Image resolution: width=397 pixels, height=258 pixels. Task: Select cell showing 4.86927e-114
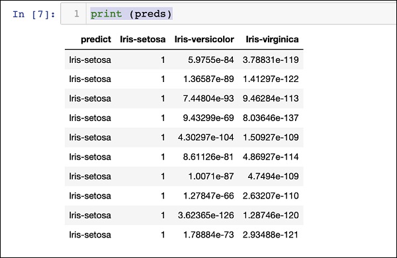[x=271, y=157]
